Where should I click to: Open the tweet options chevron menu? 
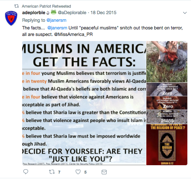(x=185, y=13)
